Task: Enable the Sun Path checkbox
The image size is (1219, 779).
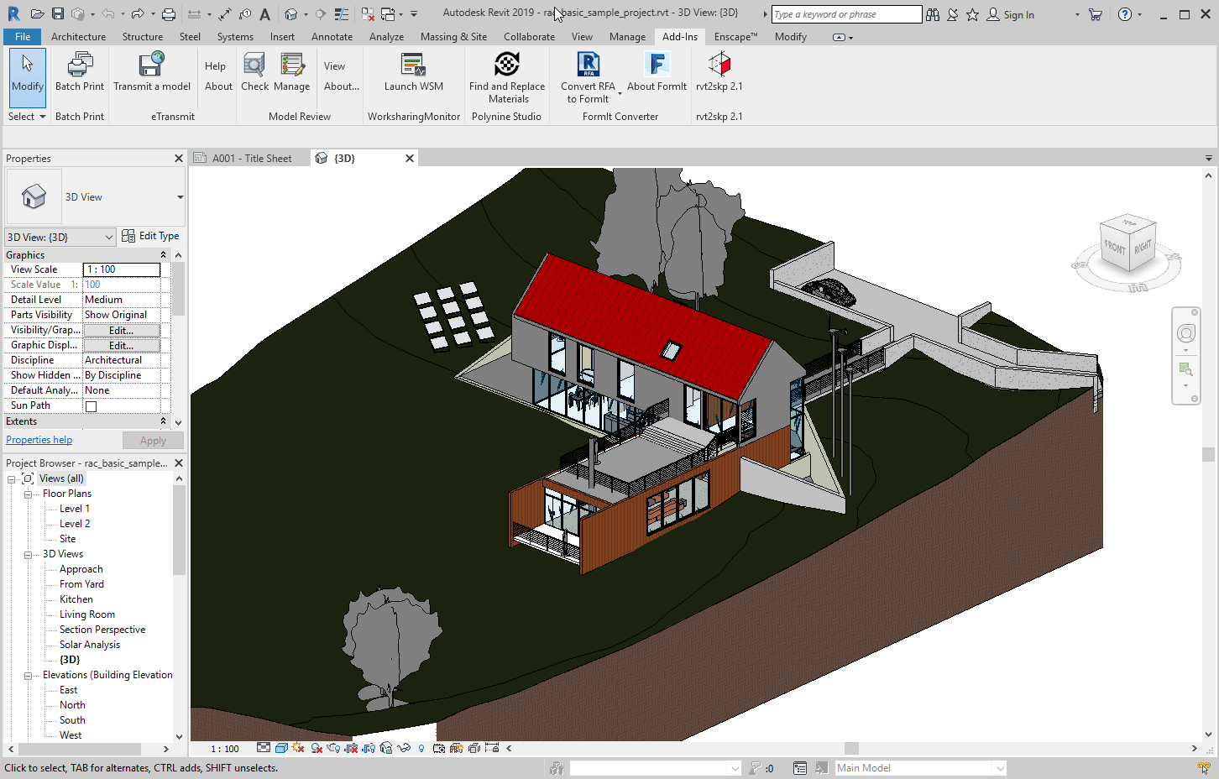Action: pos(92,406)
